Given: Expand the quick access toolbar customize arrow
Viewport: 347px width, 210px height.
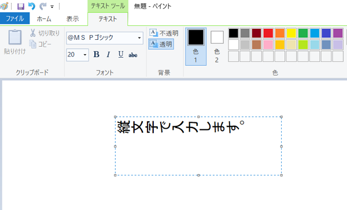Looking at the screenshot, I should pos(52,6).
